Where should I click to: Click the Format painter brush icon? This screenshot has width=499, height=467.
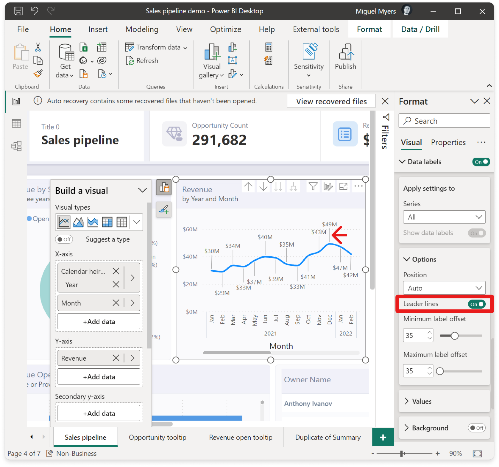(38, 74)
